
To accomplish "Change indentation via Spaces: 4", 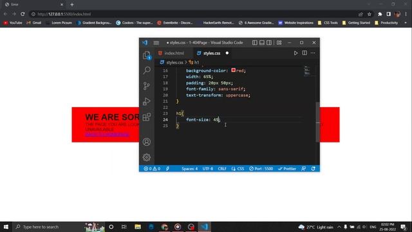I will pyautogui.click(x=189, y=169).
